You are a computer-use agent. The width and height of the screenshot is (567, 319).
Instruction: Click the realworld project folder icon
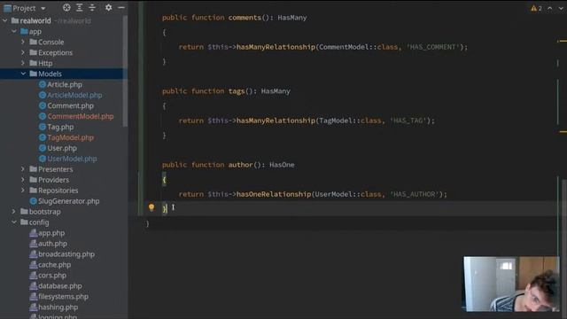[x=15, y=21]
